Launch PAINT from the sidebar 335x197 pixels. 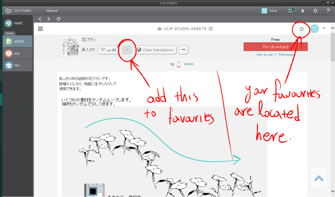17,23
